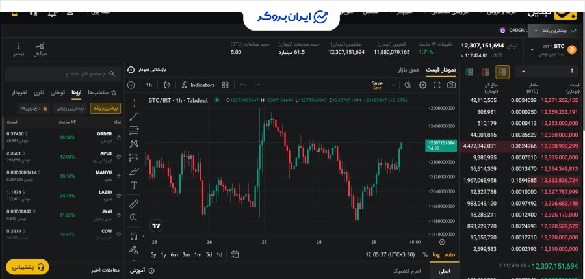Screen dimensions: 585x279
Task: Open the candlestick chart style selector
Action: point(167,85)
